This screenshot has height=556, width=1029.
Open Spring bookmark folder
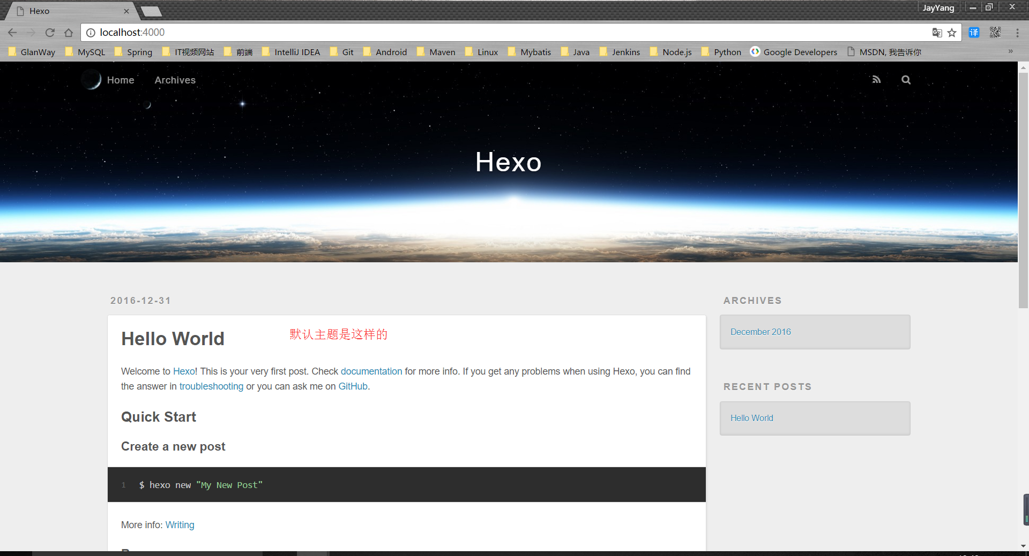tap(133, 52)
